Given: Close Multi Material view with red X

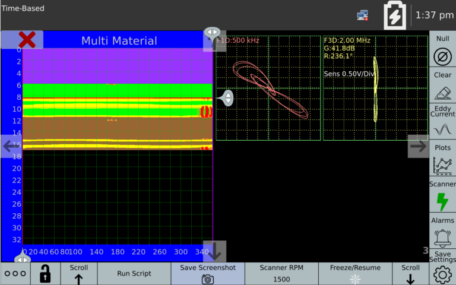Looking at the screenshot, I should 27,40.
